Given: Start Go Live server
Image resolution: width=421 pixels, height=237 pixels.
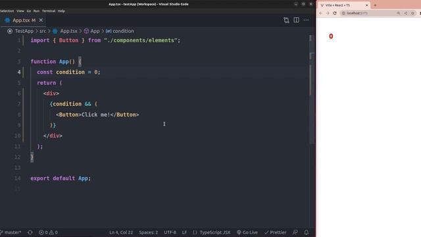Looking at the screenshot, I should coord(247,232).
